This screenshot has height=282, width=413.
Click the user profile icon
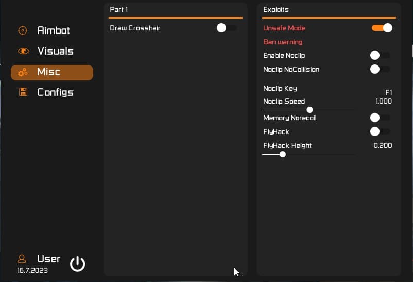click(22, 258)
